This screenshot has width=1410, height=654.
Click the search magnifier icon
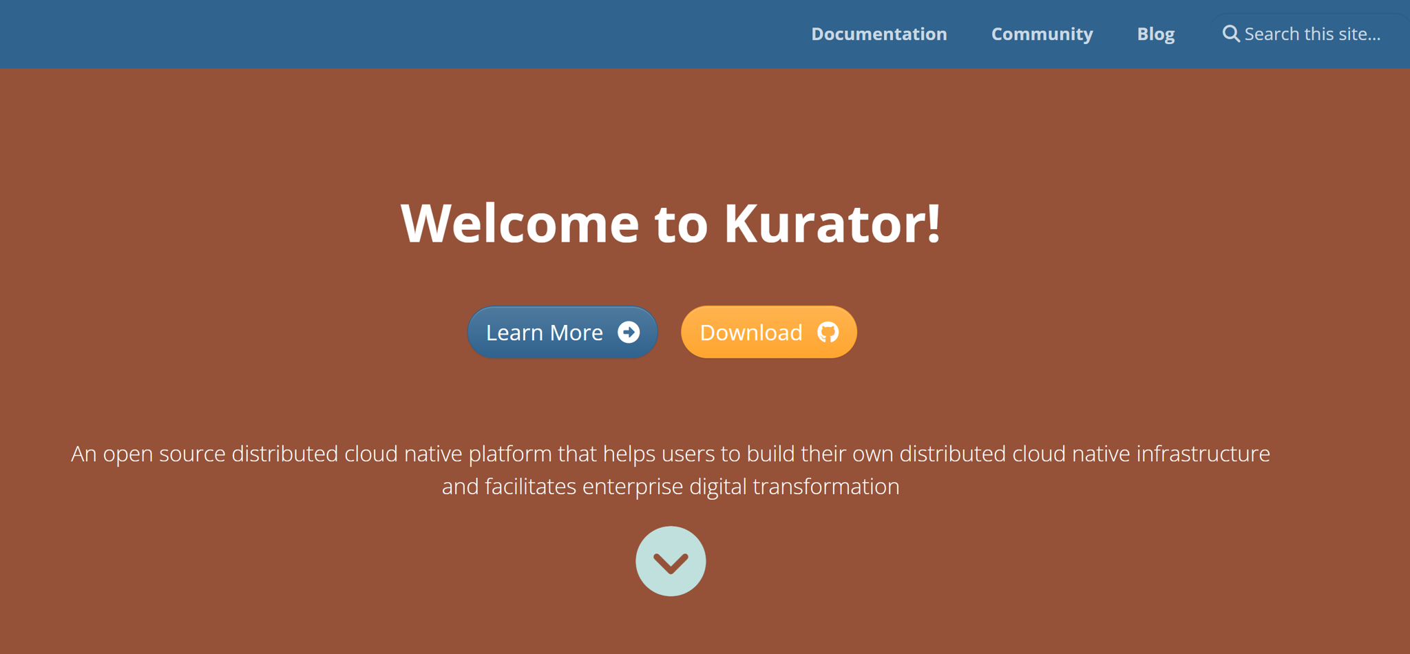(1230, 34)
